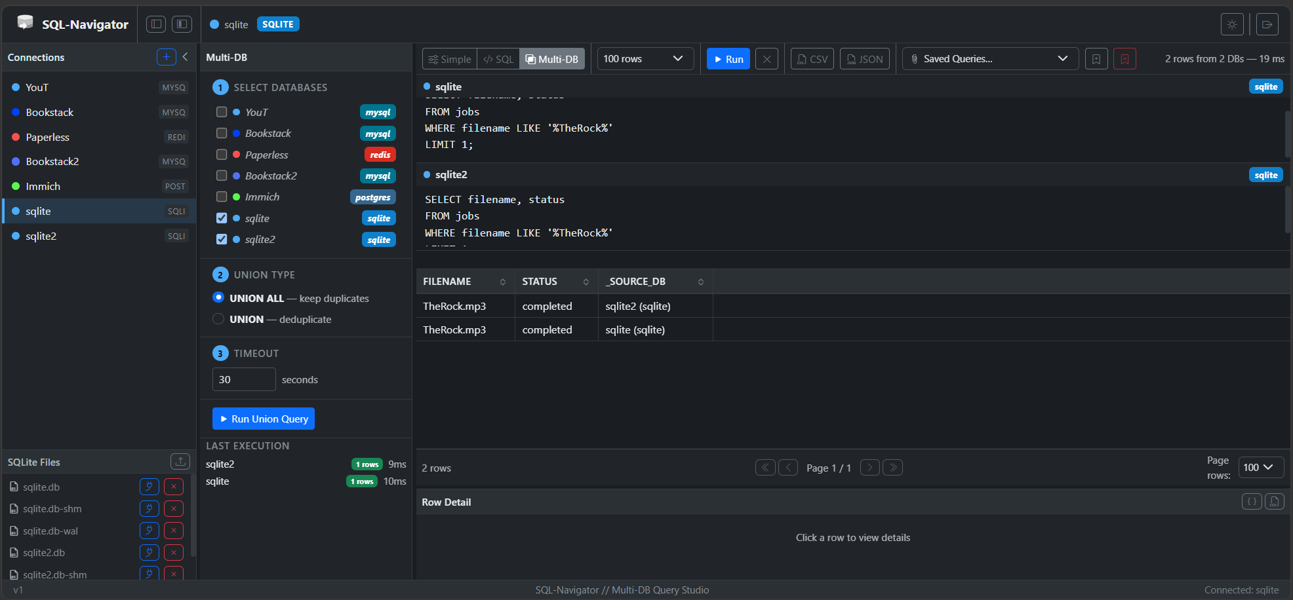The height and width of the screenshot is (600, 1293).
Task: Export results as CSV
Action: (812, 59)
